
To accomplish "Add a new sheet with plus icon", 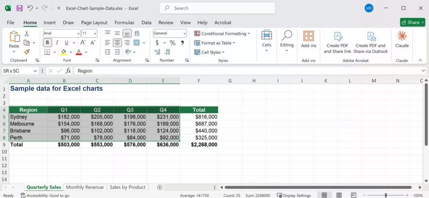I will (160, 188).
